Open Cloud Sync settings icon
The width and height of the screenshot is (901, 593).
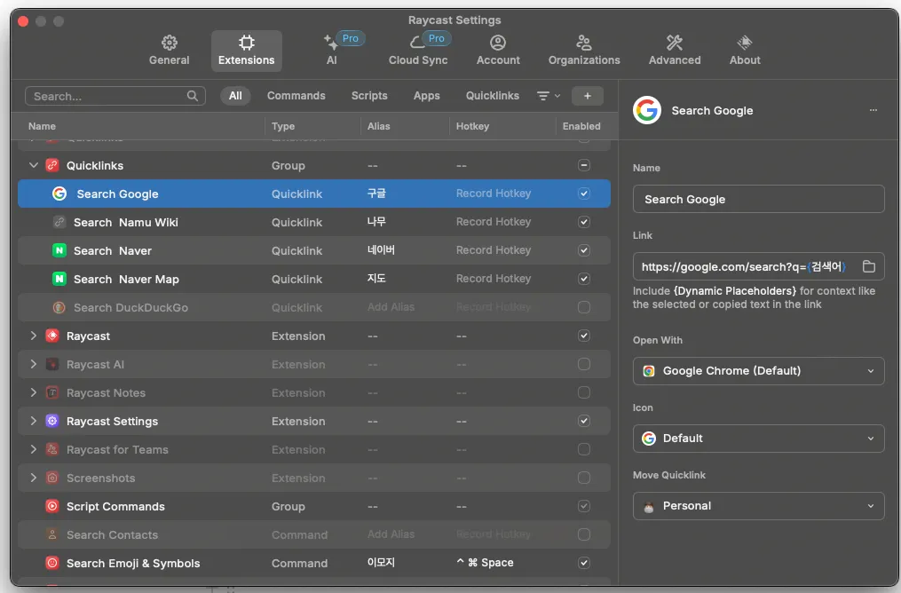[417, 43]
